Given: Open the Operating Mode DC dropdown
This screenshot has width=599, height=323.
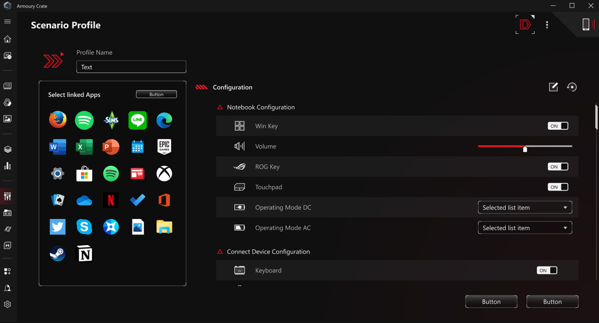Looking at the screenshot, I should point(525,208).
